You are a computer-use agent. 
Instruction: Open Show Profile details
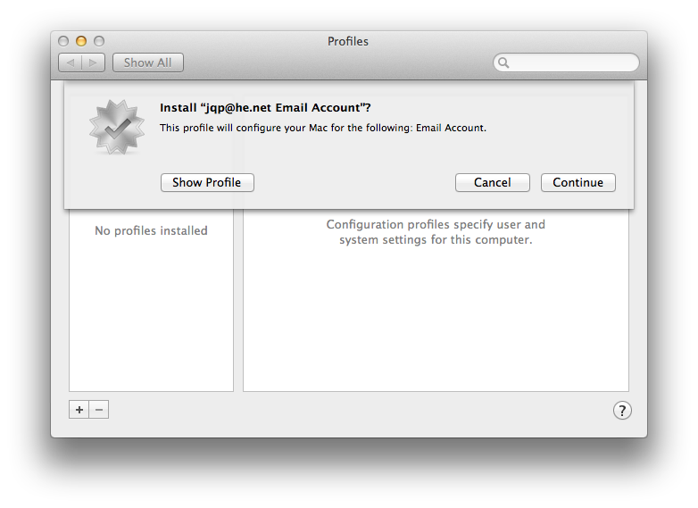207,182
